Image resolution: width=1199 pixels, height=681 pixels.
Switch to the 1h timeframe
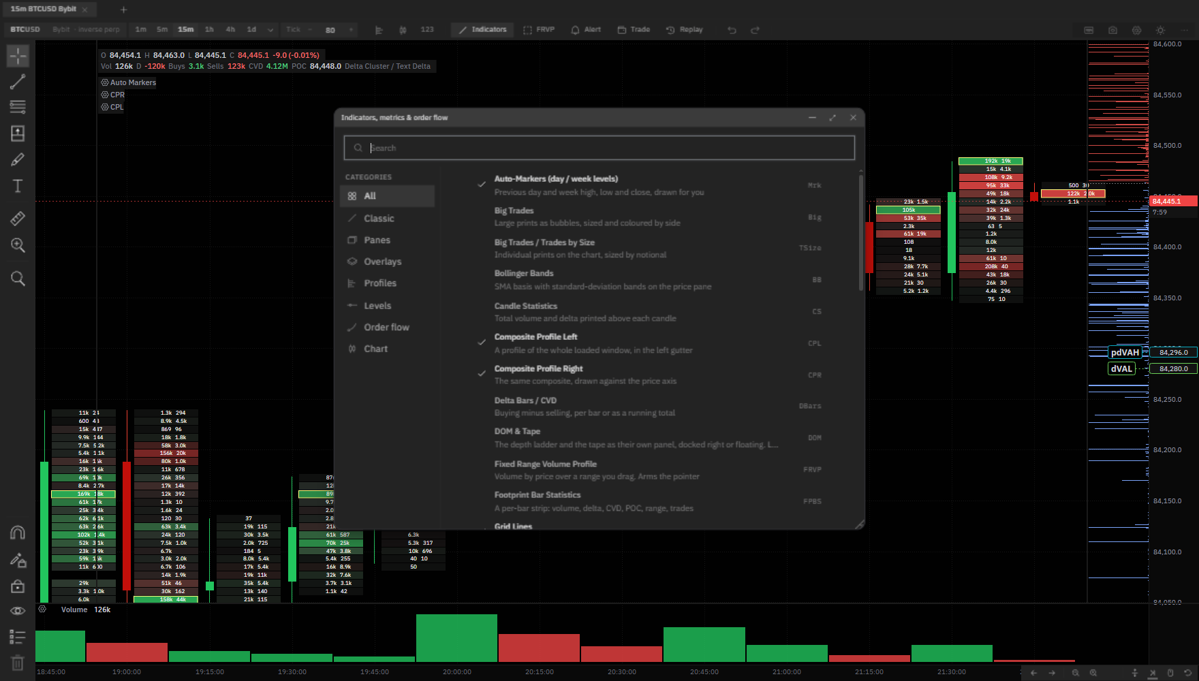tap(209, 30)
